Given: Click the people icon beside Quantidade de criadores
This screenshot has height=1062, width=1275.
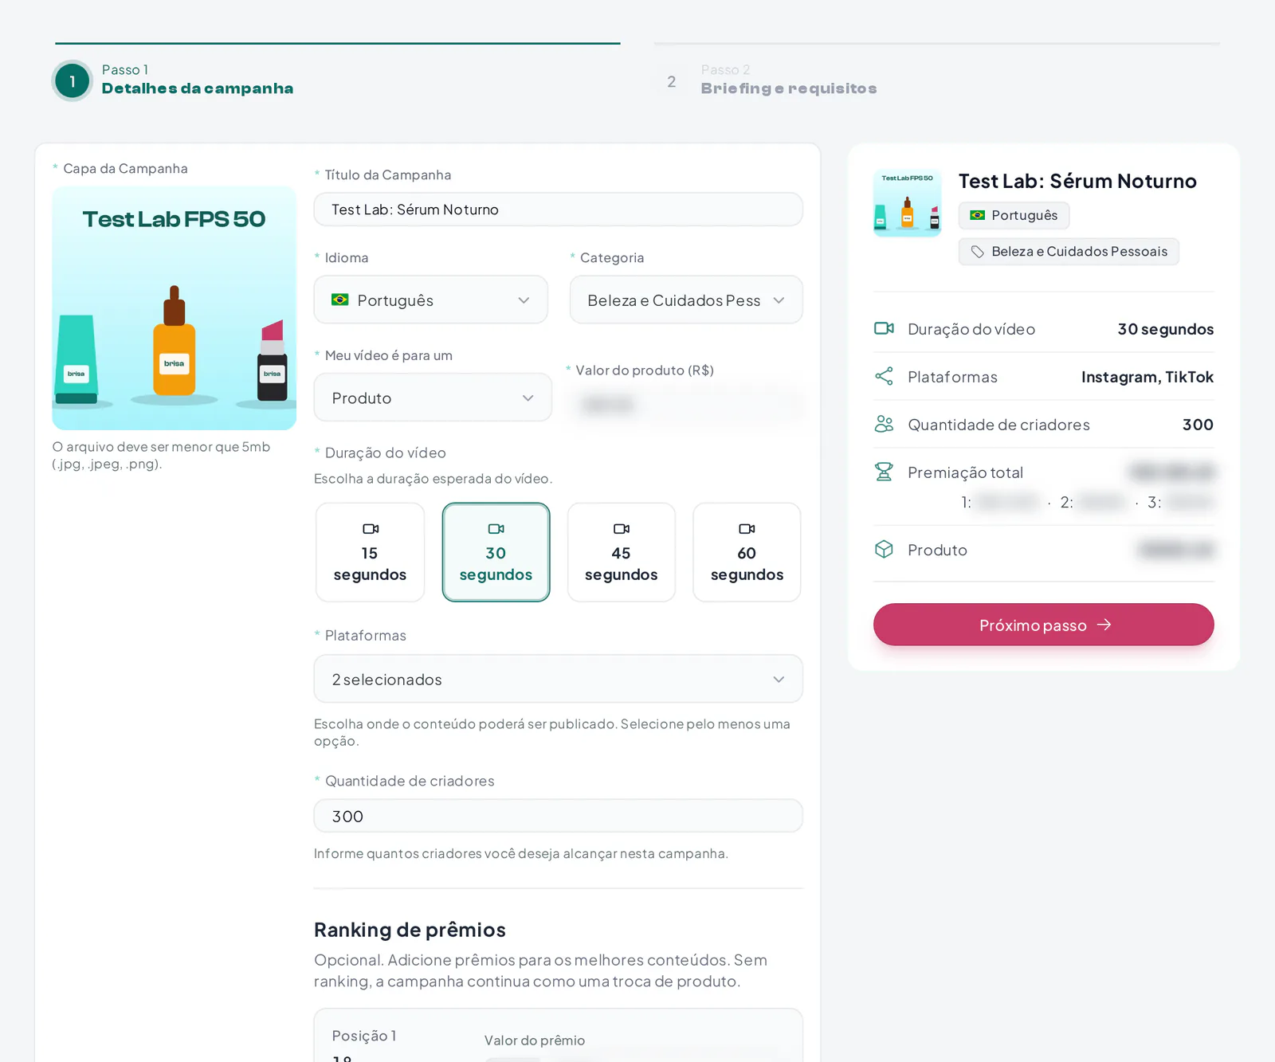Looking at the screenshot, I should click(x=884, y=424).
